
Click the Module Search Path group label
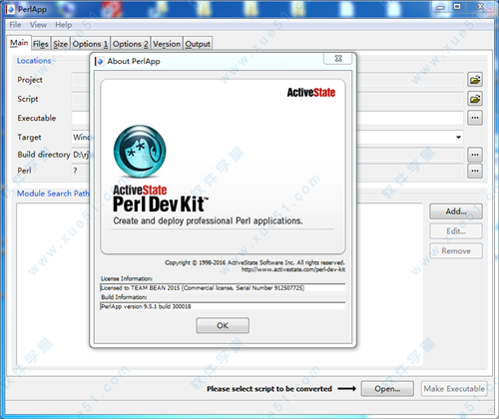(x=53, y=194)
